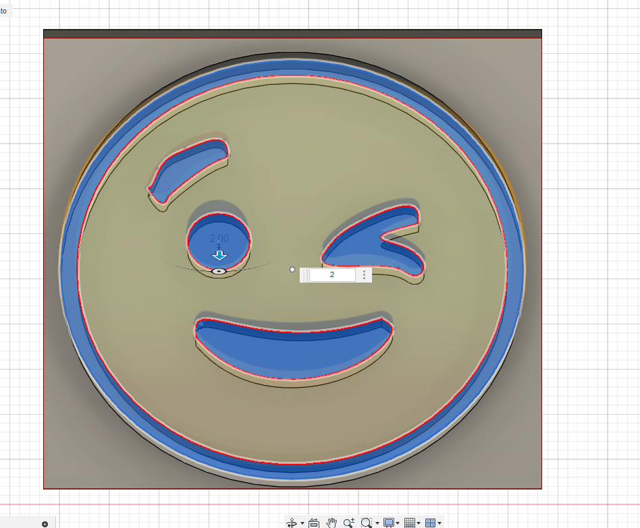Open the Orbit type dropdown arrow
640x528 pixels.
302,523
